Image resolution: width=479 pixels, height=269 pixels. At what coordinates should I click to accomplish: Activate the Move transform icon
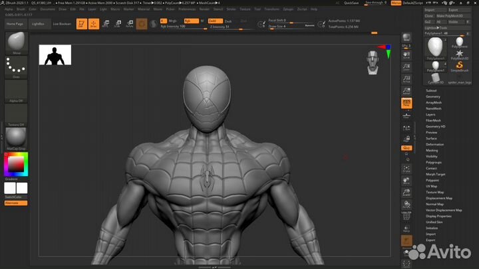click(x=106, y=24)
